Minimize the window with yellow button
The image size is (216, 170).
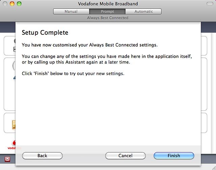12,4
